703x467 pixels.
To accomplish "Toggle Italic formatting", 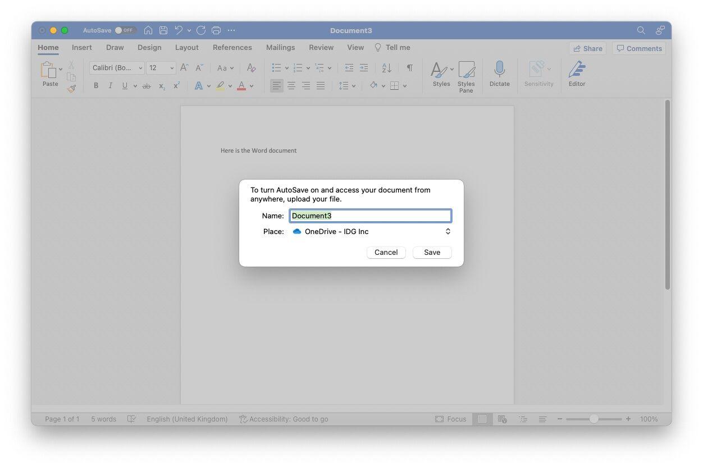I will coord(110,86).
